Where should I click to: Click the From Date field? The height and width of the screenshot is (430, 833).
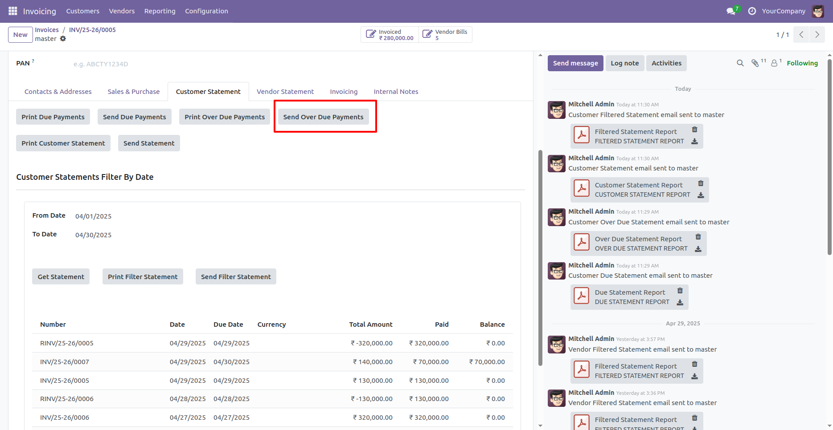click(x=93, y=216)
